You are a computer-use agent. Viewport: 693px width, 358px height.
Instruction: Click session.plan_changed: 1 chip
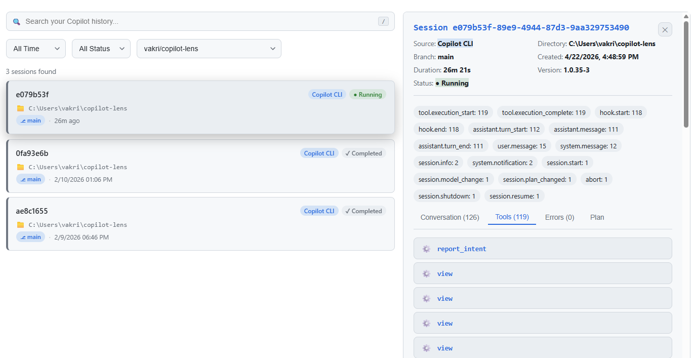pyautogui.click(x=537, y=179)
